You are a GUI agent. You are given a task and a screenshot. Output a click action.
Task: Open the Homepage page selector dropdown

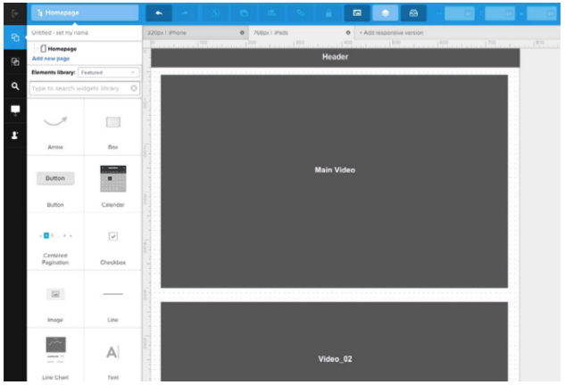click(x=85, y=13)
